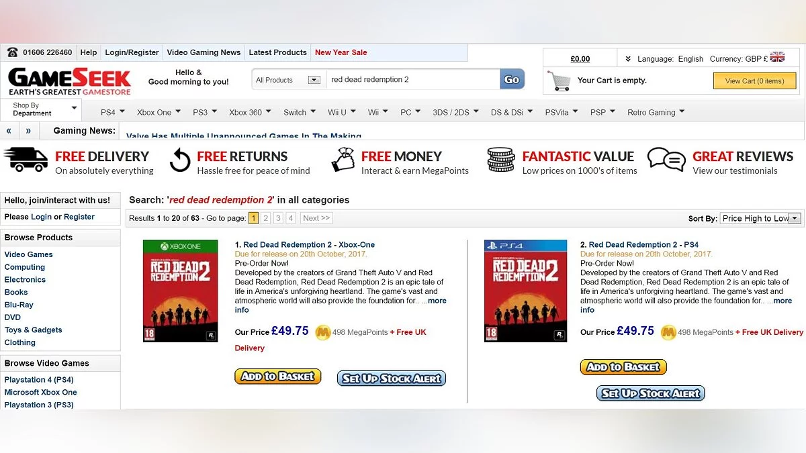The image size is (806, 453).
Task: Add Red Dead Redemption 2 PS4 to basket
Action: (x=623, y=367)
